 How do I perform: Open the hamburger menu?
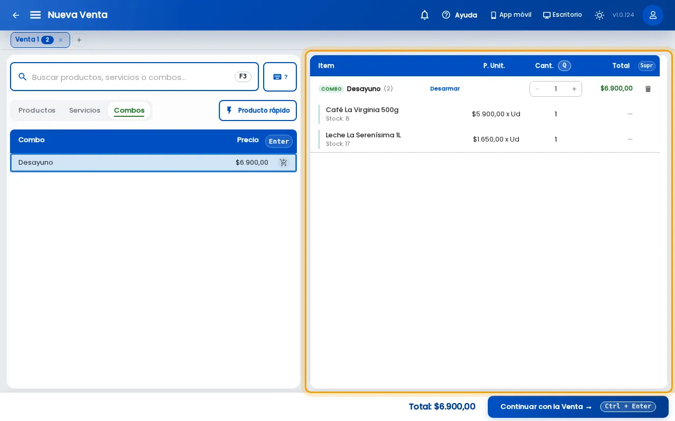click(35, 15)
